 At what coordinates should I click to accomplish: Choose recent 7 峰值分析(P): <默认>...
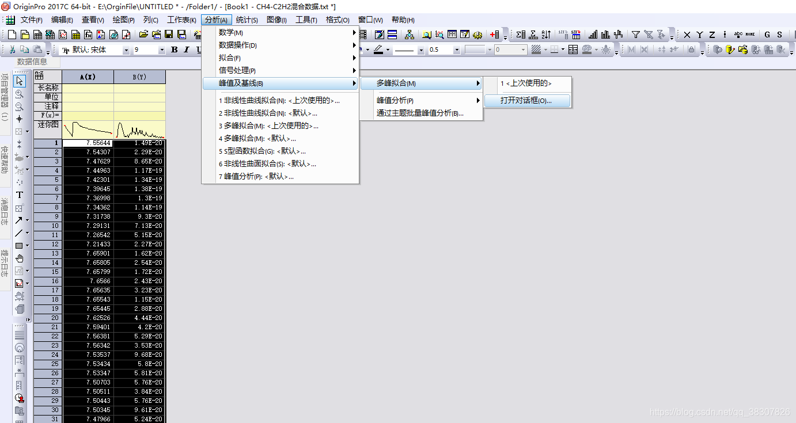281,176
